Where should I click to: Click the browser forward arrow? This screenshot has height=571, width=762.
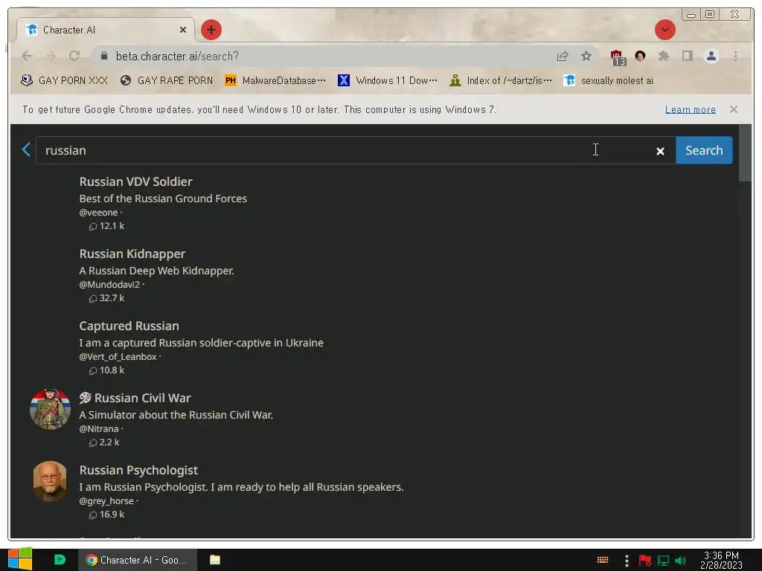click(x=51, y=56)
